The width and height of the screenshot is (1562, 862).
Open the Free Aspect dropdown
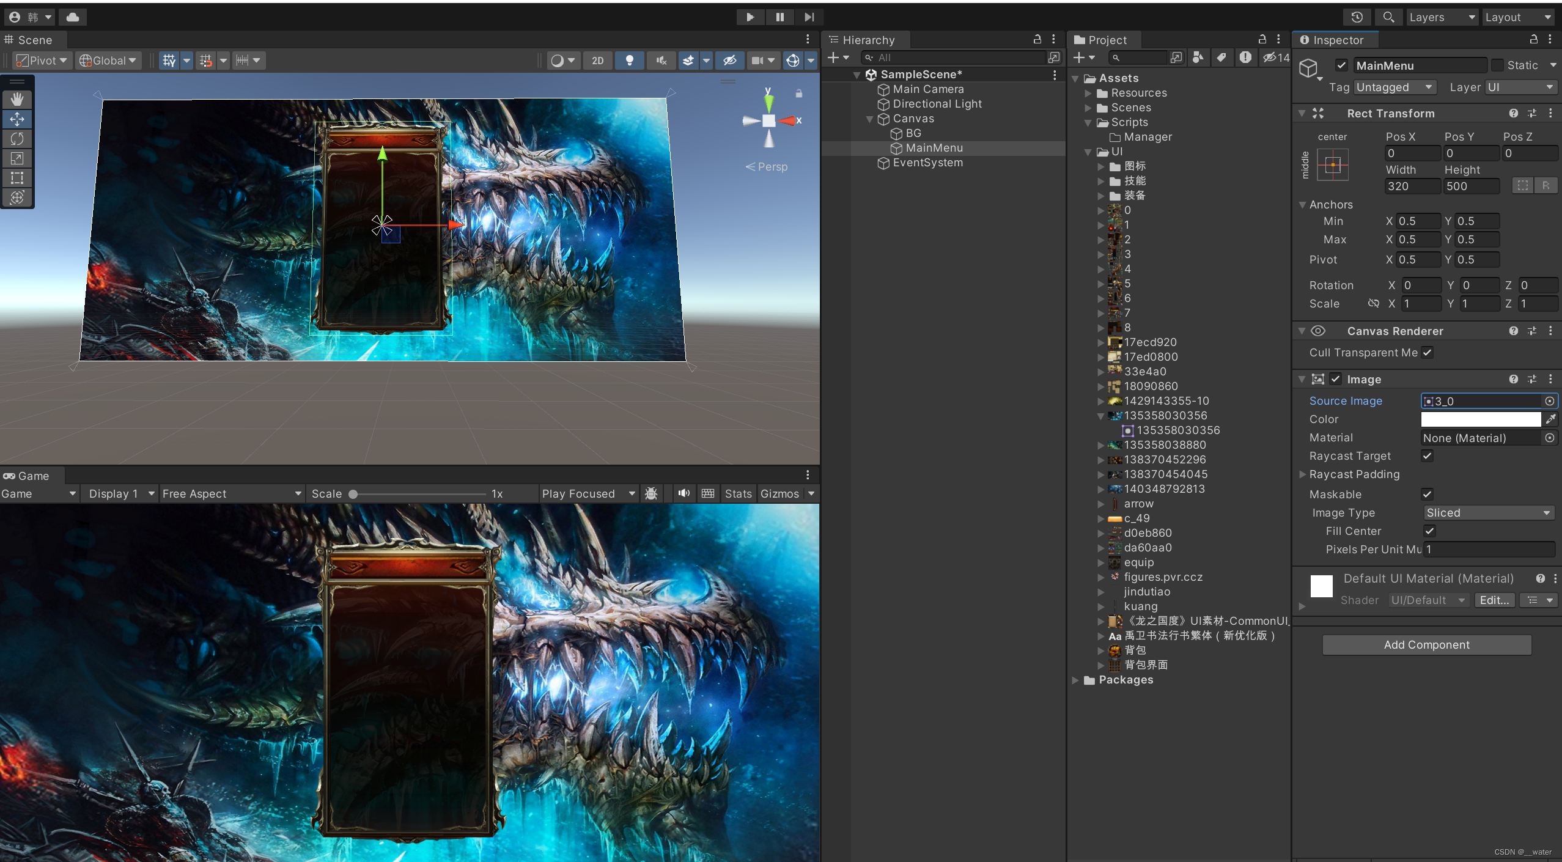pos(231,493)
